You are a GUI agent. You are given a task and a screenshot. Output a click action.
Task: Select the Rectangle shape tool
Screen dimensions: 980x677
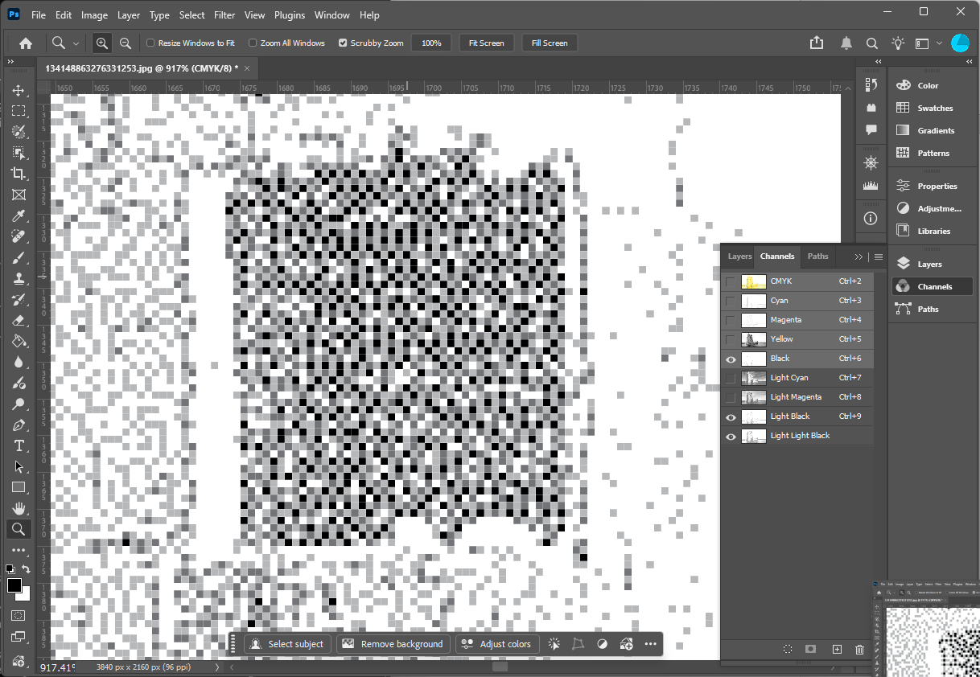[x=19, y=487]
